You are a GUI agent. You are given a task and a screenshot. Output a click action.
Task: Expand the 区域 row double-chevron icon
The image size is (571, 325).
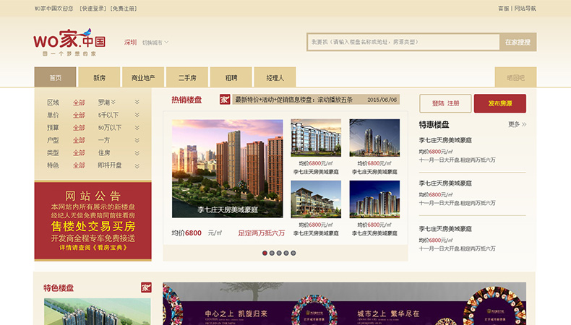[x=137, y=103]
